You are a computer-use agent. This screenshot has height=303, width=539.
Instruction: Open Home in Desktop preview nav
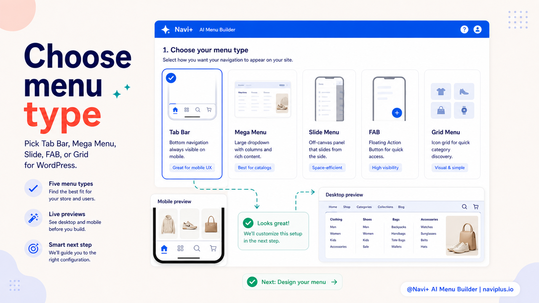pos(333,207)
